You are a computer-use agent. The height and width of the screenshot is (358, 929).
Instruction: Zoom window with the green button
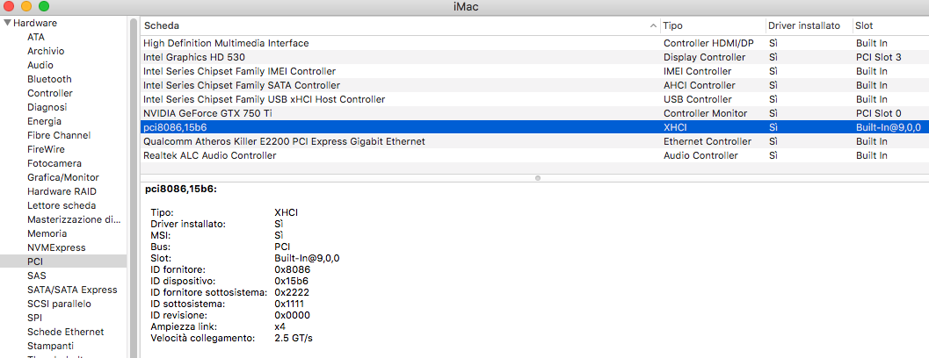(44, 6)
